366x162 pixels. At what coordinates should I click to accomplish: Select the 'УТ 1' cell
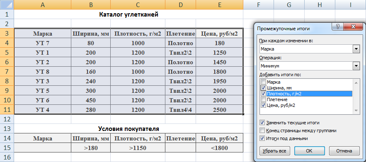pos(42,53)
